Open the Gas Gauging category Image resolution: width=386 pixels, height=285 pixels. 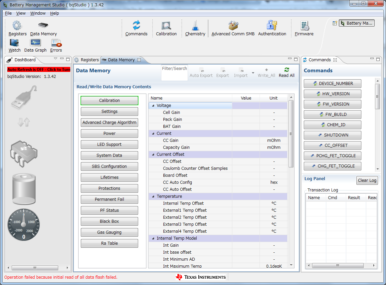click(109, 232)
